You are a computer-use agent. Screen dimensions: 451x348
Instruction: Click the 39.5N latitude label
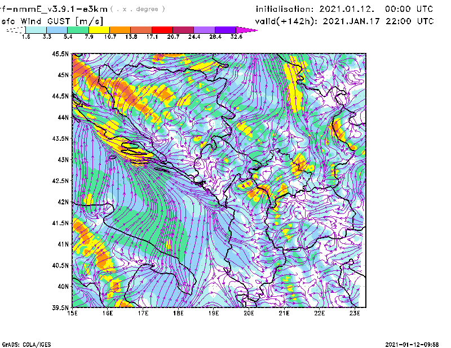pyautogui.click(x=60, y=307)
